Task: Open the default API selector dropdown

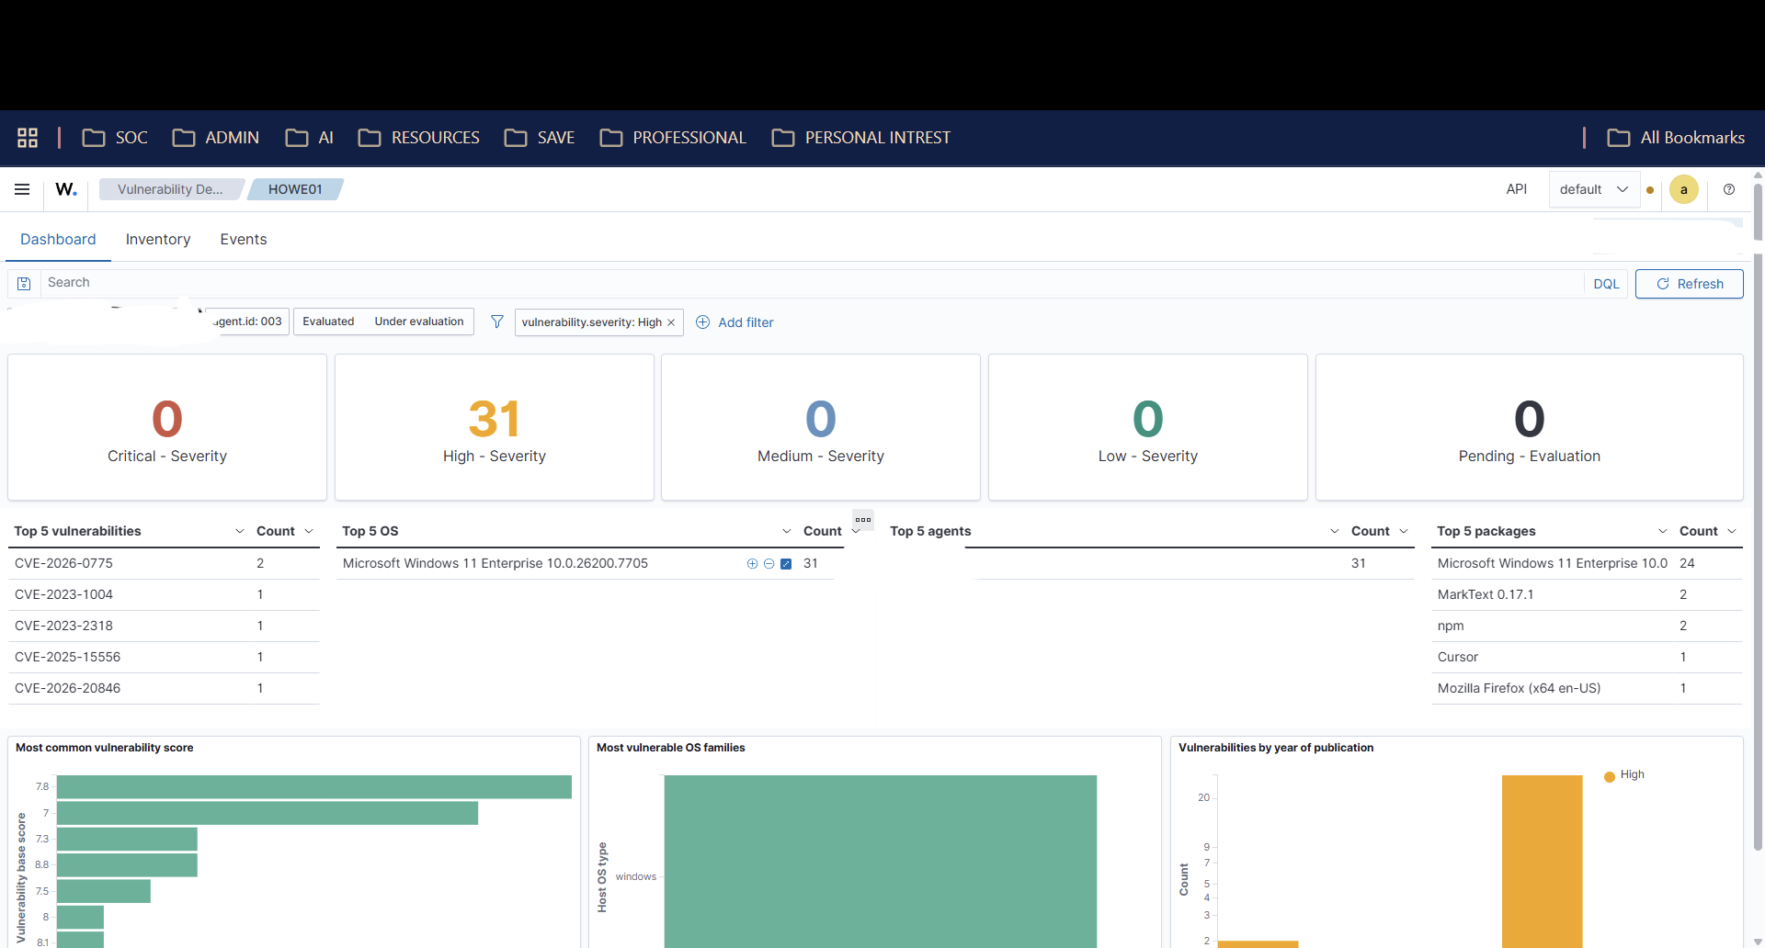Action: pos(1593,189)
